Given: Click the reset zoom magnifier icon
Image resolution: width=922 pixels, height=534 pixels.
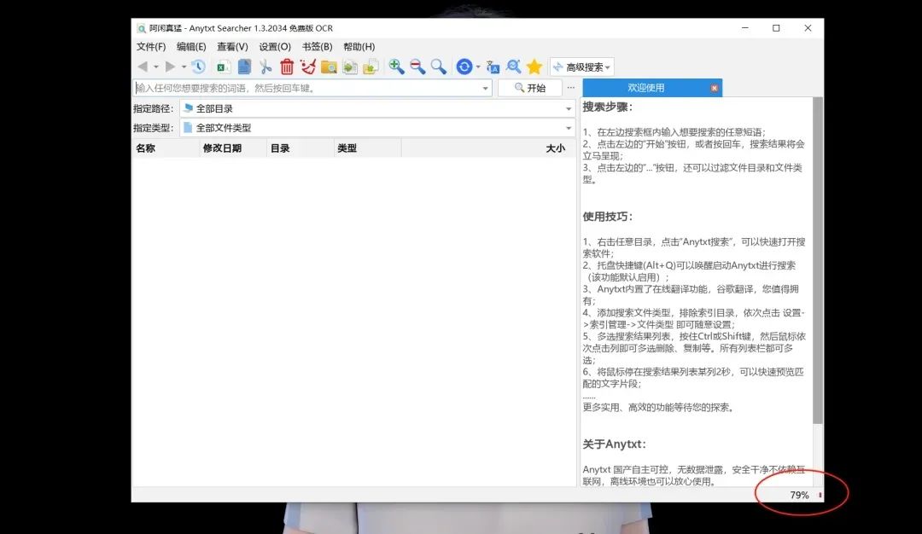Looking at the screenshot, I should [439, 67].
